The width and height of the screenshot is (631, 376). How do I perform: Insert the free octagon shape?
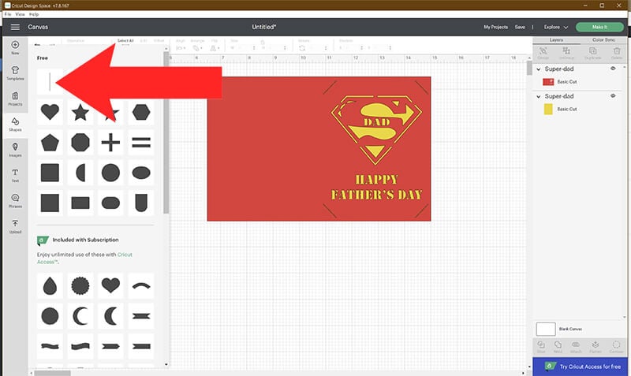pos(80,143)
